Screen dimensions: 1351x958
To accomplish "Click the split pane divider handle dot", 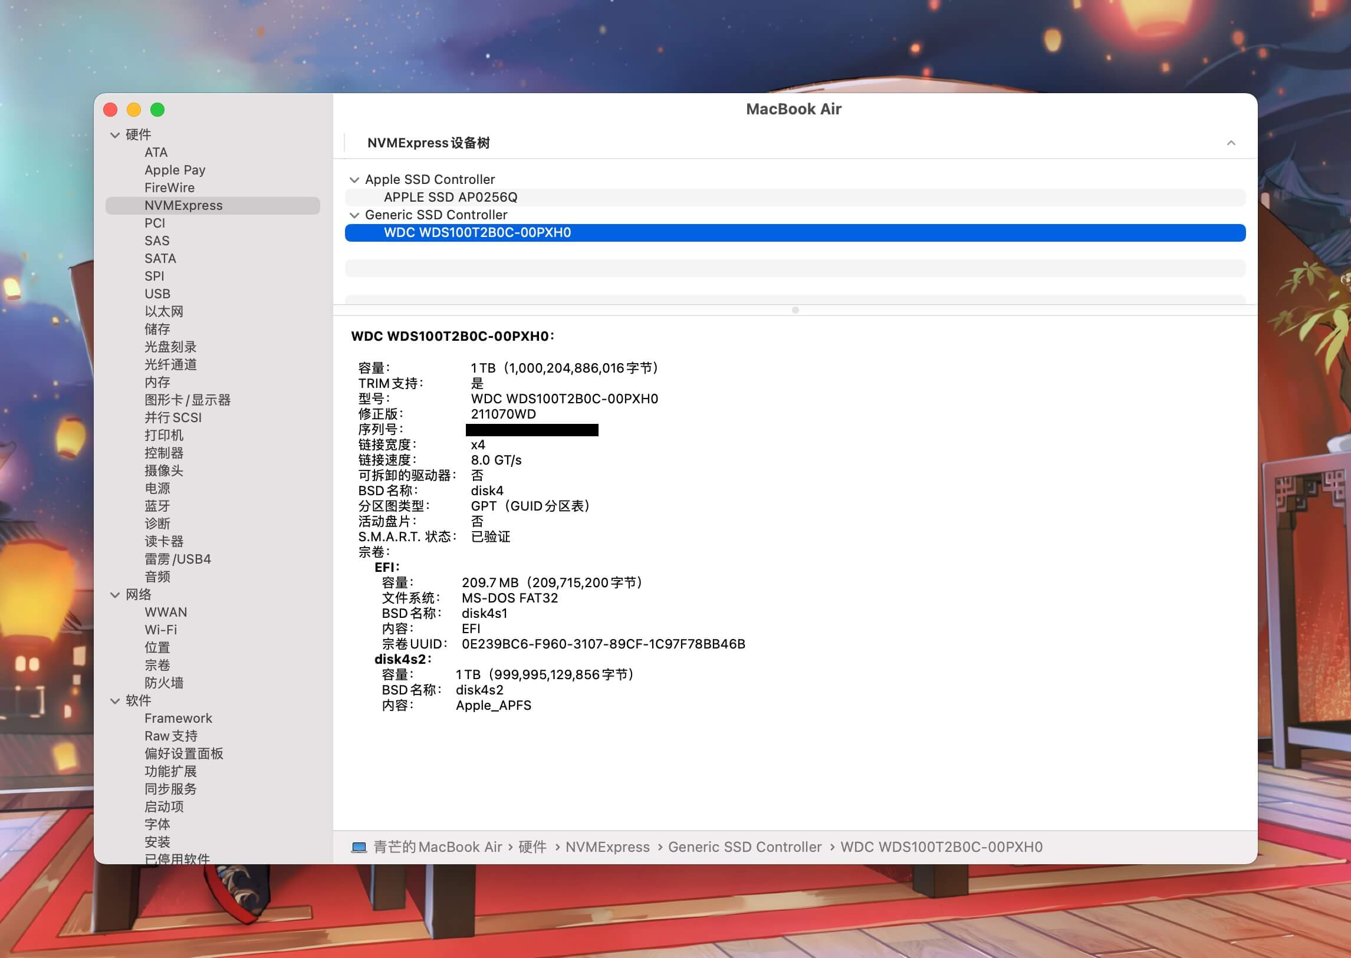I will [796, 310].
